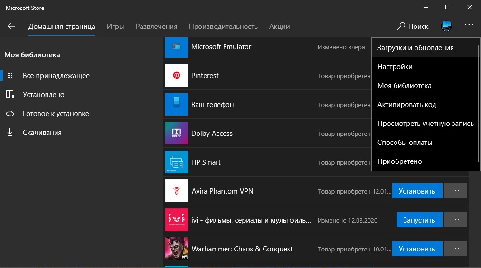Screen dimensions: 481x268
Task: Install Avira Phantom VPN with the Установить button
Action: pyautogui.click(x=417, y=191)
